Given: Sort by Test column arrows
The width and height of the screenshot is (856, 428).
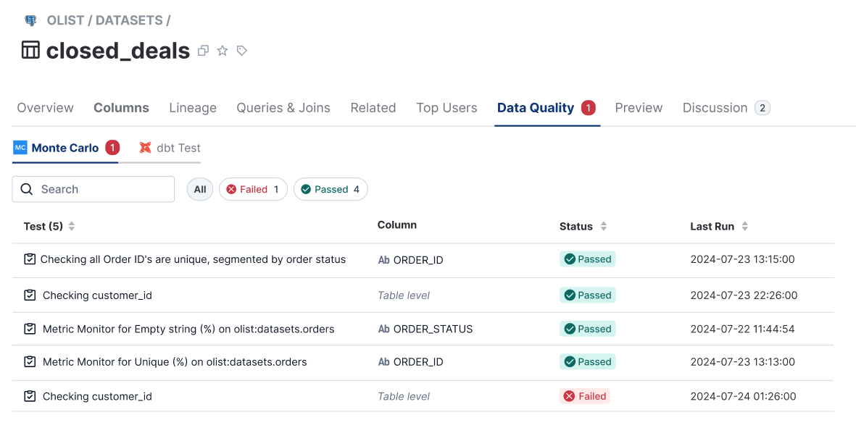Looking at the screenshot, I should pyautogui.click(x=72, y=227).
